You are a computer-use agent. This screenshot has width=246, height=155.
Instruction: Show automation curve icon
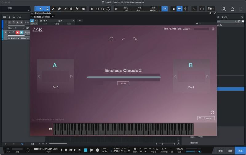coord(19,17)
